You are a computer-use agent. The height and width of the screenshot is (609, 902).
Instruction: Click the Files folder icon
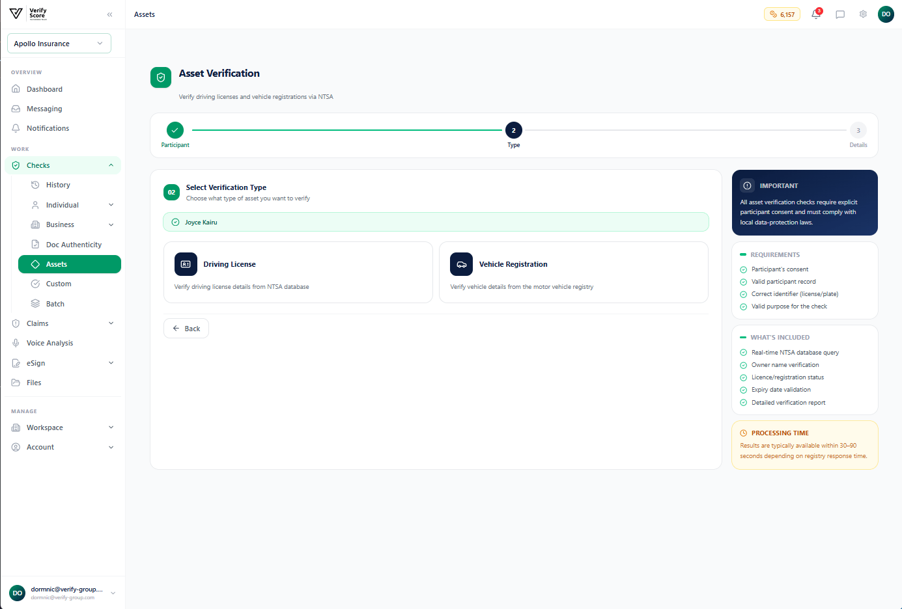tap(16, 383)
